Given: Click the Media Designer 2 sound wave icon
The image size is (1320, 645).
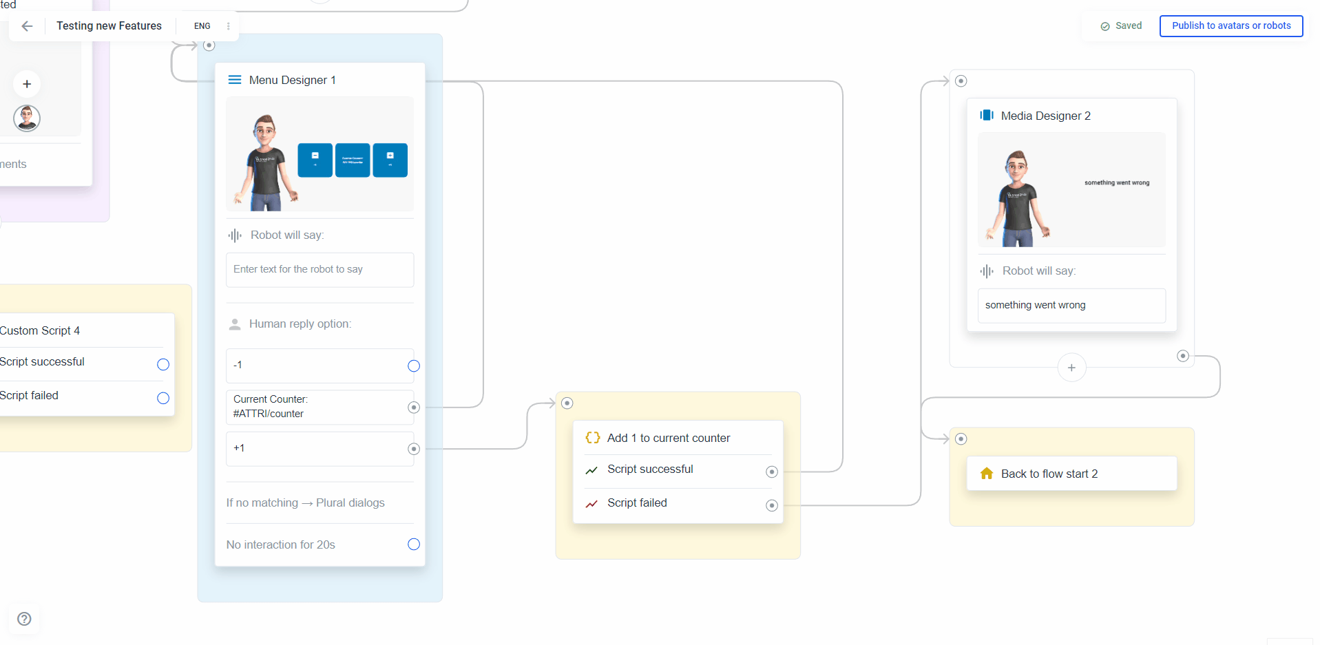Looking at the screenshot, I should click(x=987, y=271).
